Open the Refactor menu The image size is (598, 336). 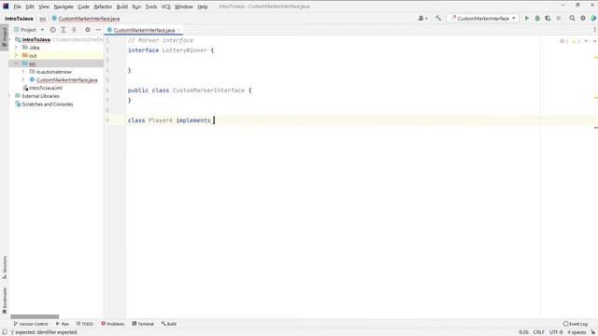103,7
